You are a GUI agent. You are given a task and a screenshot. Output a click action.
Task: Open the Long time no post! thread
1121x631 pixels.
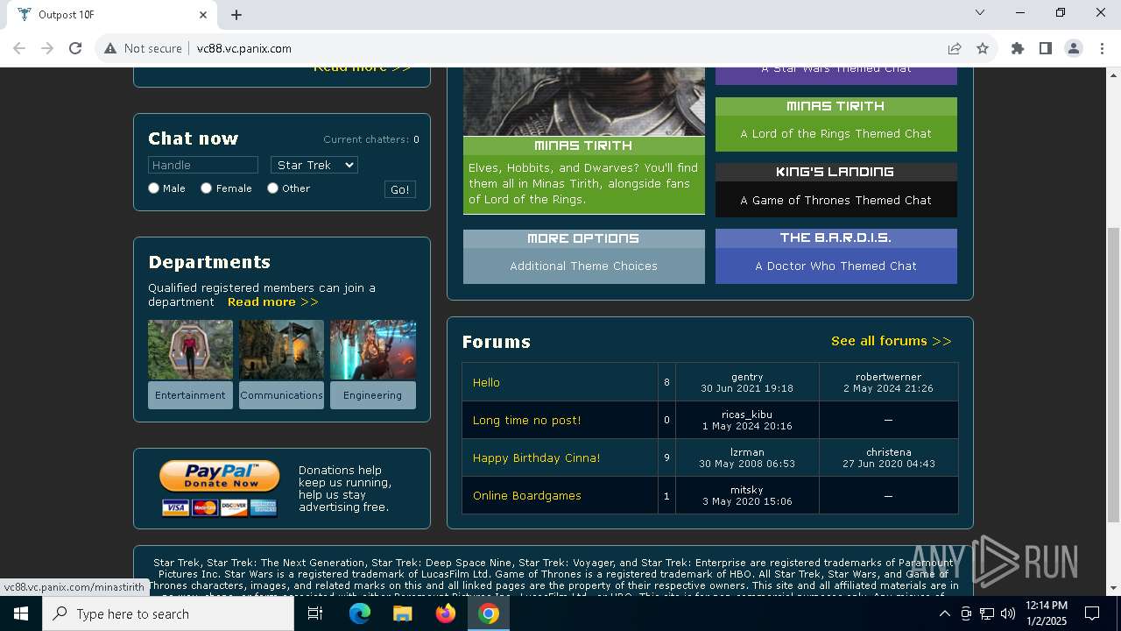coord(526,420)
